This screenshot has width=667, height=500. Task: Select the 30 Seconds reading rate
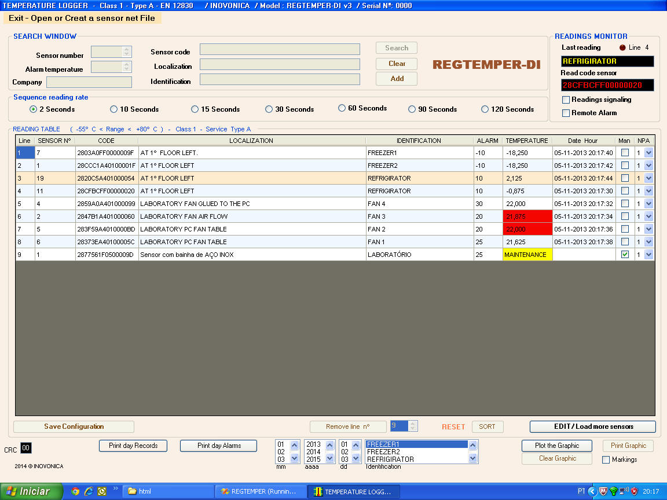tap(269, 109)
